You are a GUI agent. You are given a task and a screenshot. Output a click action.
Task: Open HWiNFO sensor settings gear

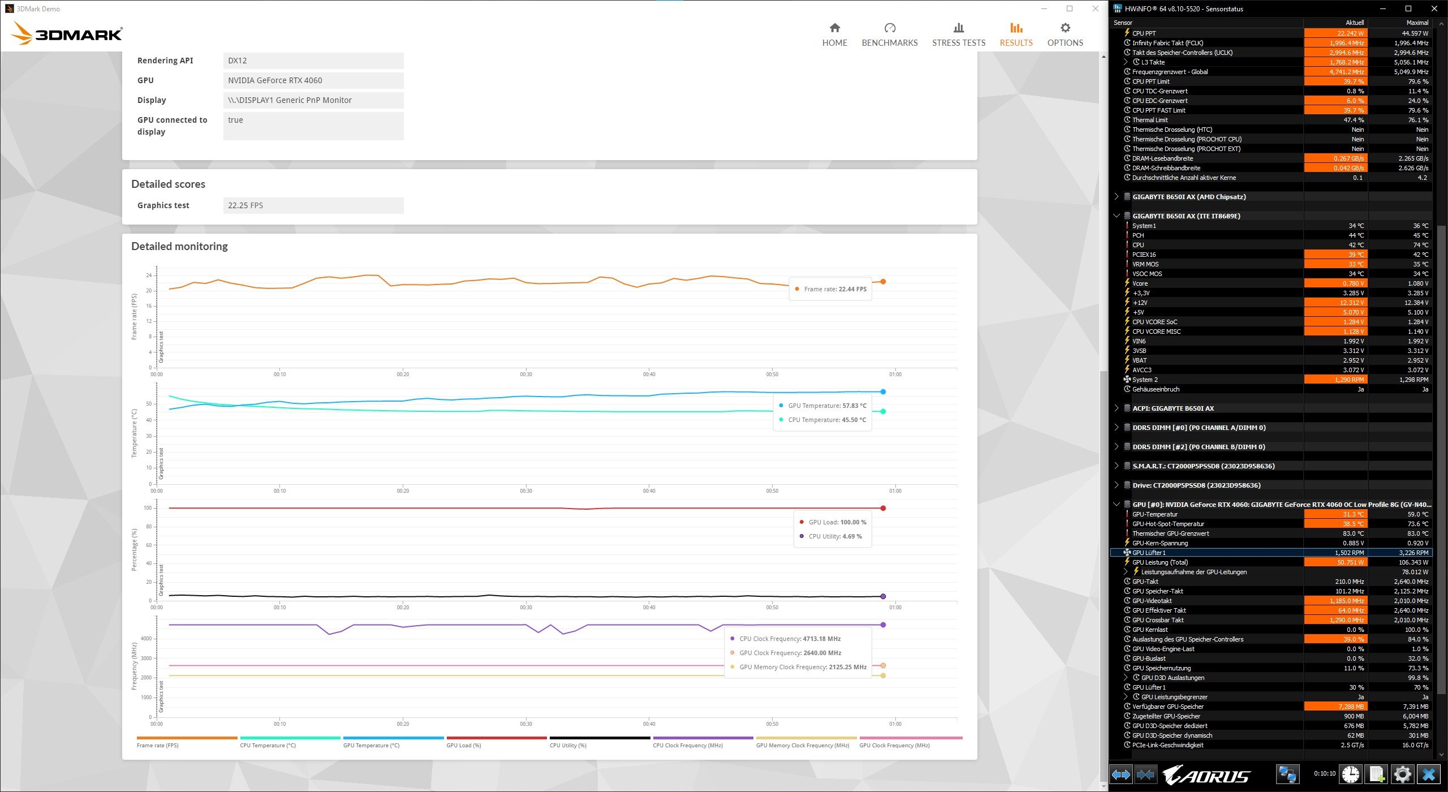[x=1403, y=774]
